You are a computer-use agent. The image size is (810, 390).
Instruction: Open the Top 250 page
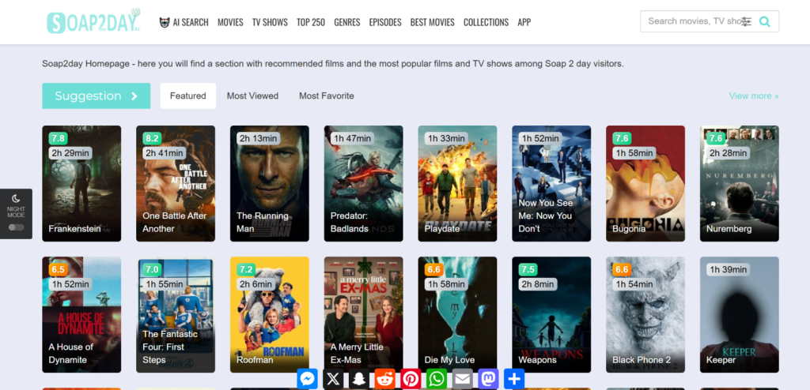coord(311,22)
